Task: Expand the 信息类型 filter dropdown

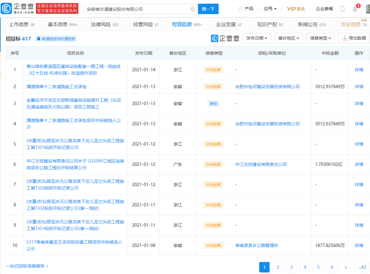Action: (320, 38)
